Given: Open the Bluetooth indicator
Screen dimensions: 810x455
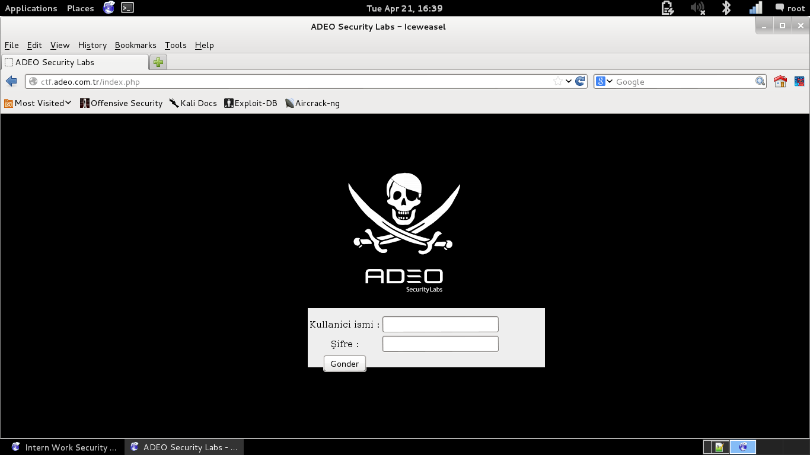Looking at the screenshot, I should point(726,8).
